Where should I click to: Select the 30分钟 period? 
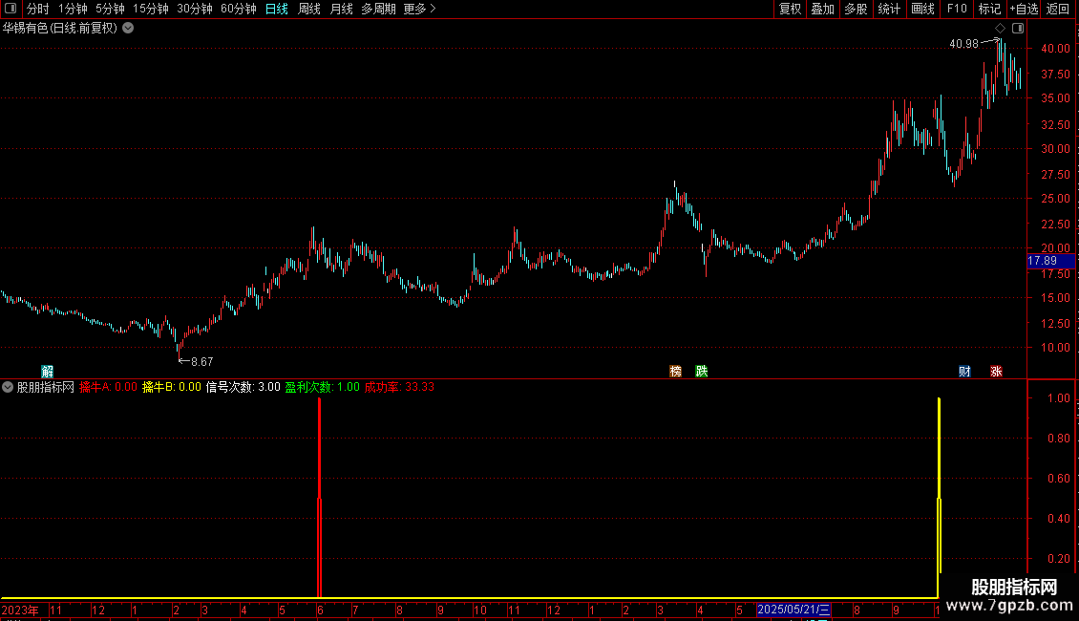194,9
